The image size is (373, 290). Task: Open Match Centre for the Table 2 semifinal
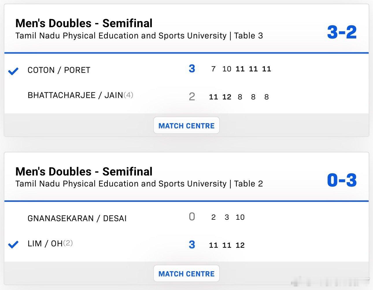(186, 274)
